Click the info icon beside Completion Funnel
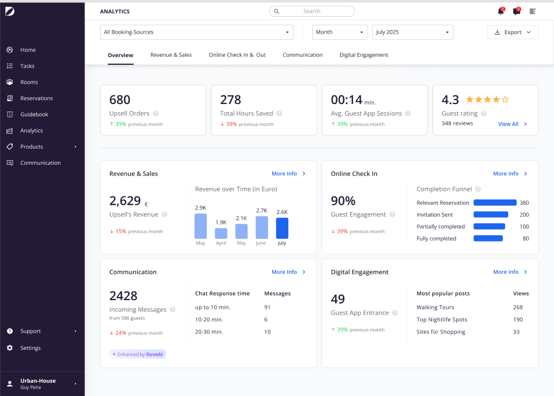This screenshot has height=396, width=554. [478, 189]
